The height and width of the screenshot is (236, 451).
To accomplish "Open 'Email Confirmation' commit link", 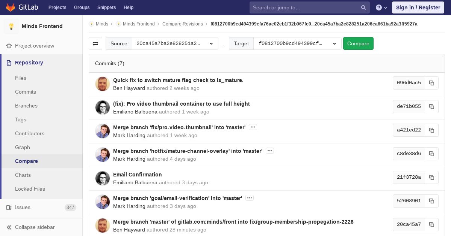I will (138, 175).
